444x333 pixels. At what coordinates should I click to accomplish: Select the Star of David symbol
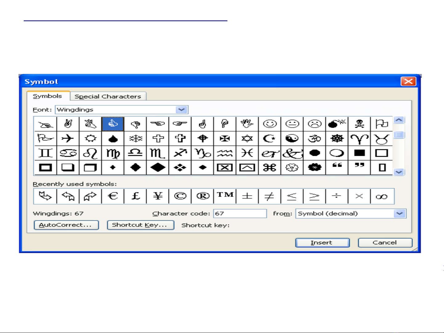(247, 138)
